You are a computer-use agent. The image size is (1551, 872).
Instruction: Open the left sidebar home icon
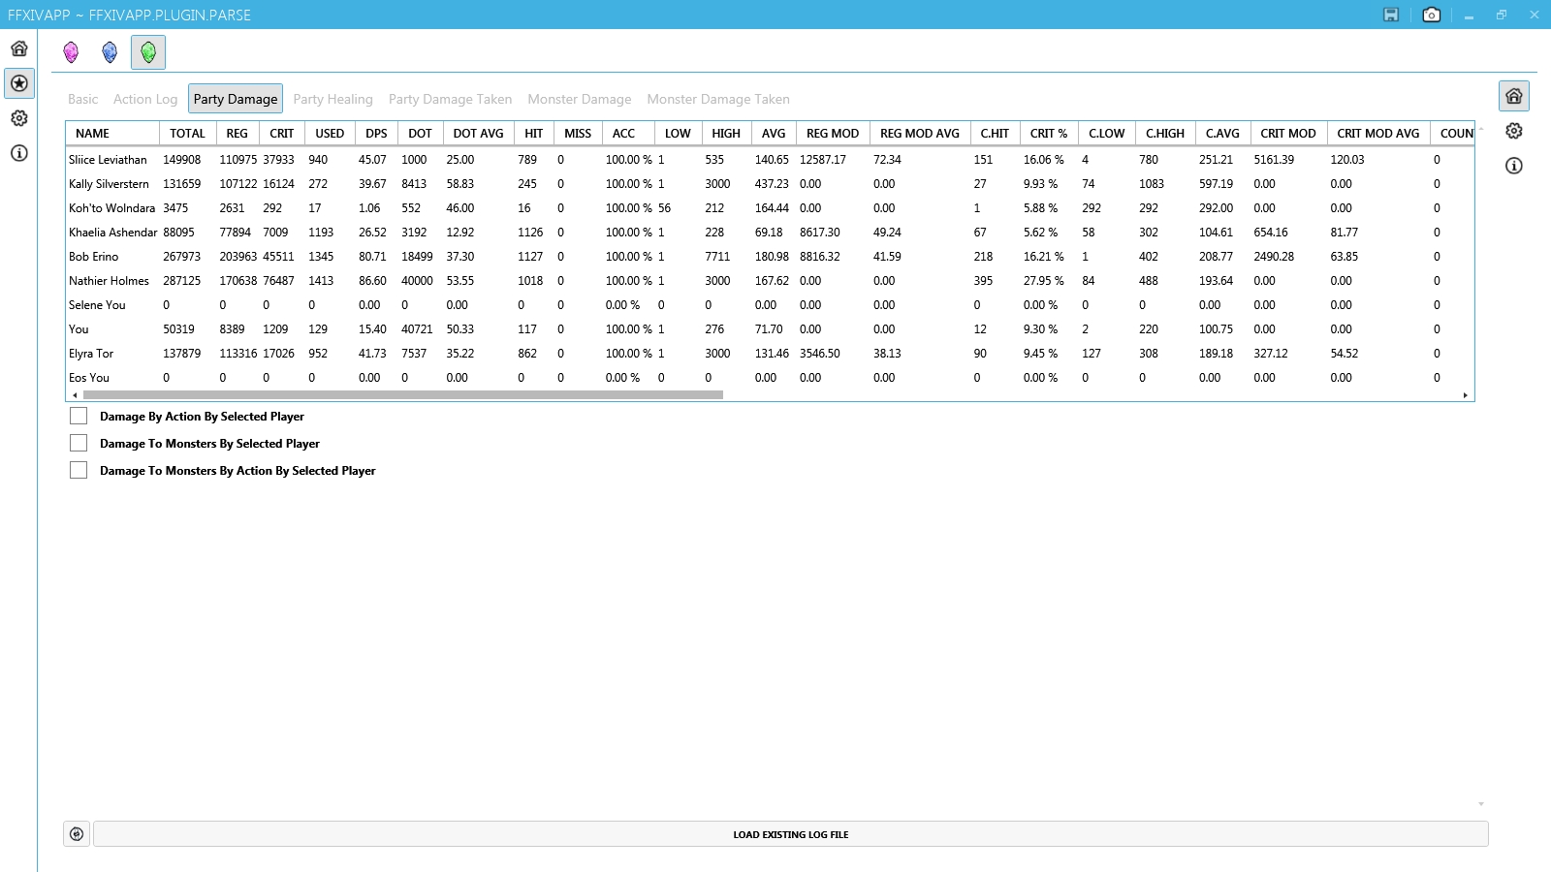19,48
